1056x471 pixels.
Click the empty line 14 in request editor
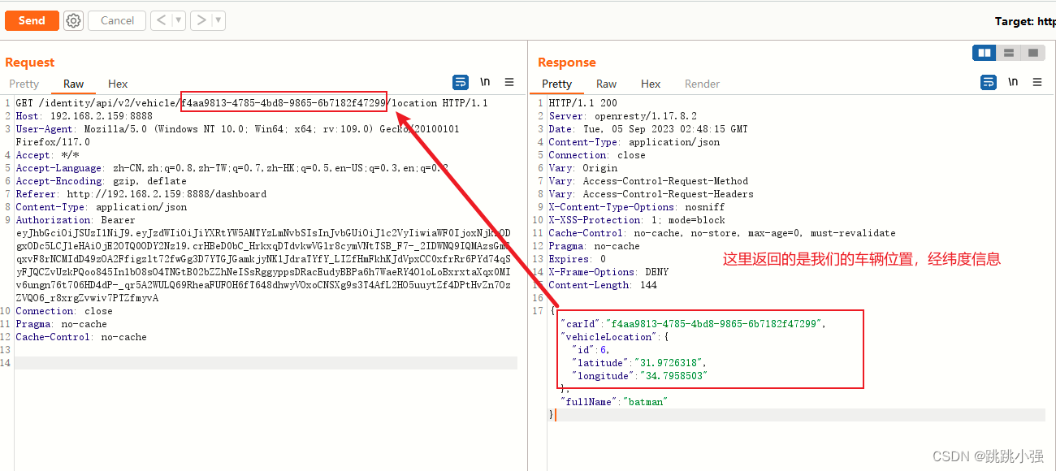coord(266,363)
